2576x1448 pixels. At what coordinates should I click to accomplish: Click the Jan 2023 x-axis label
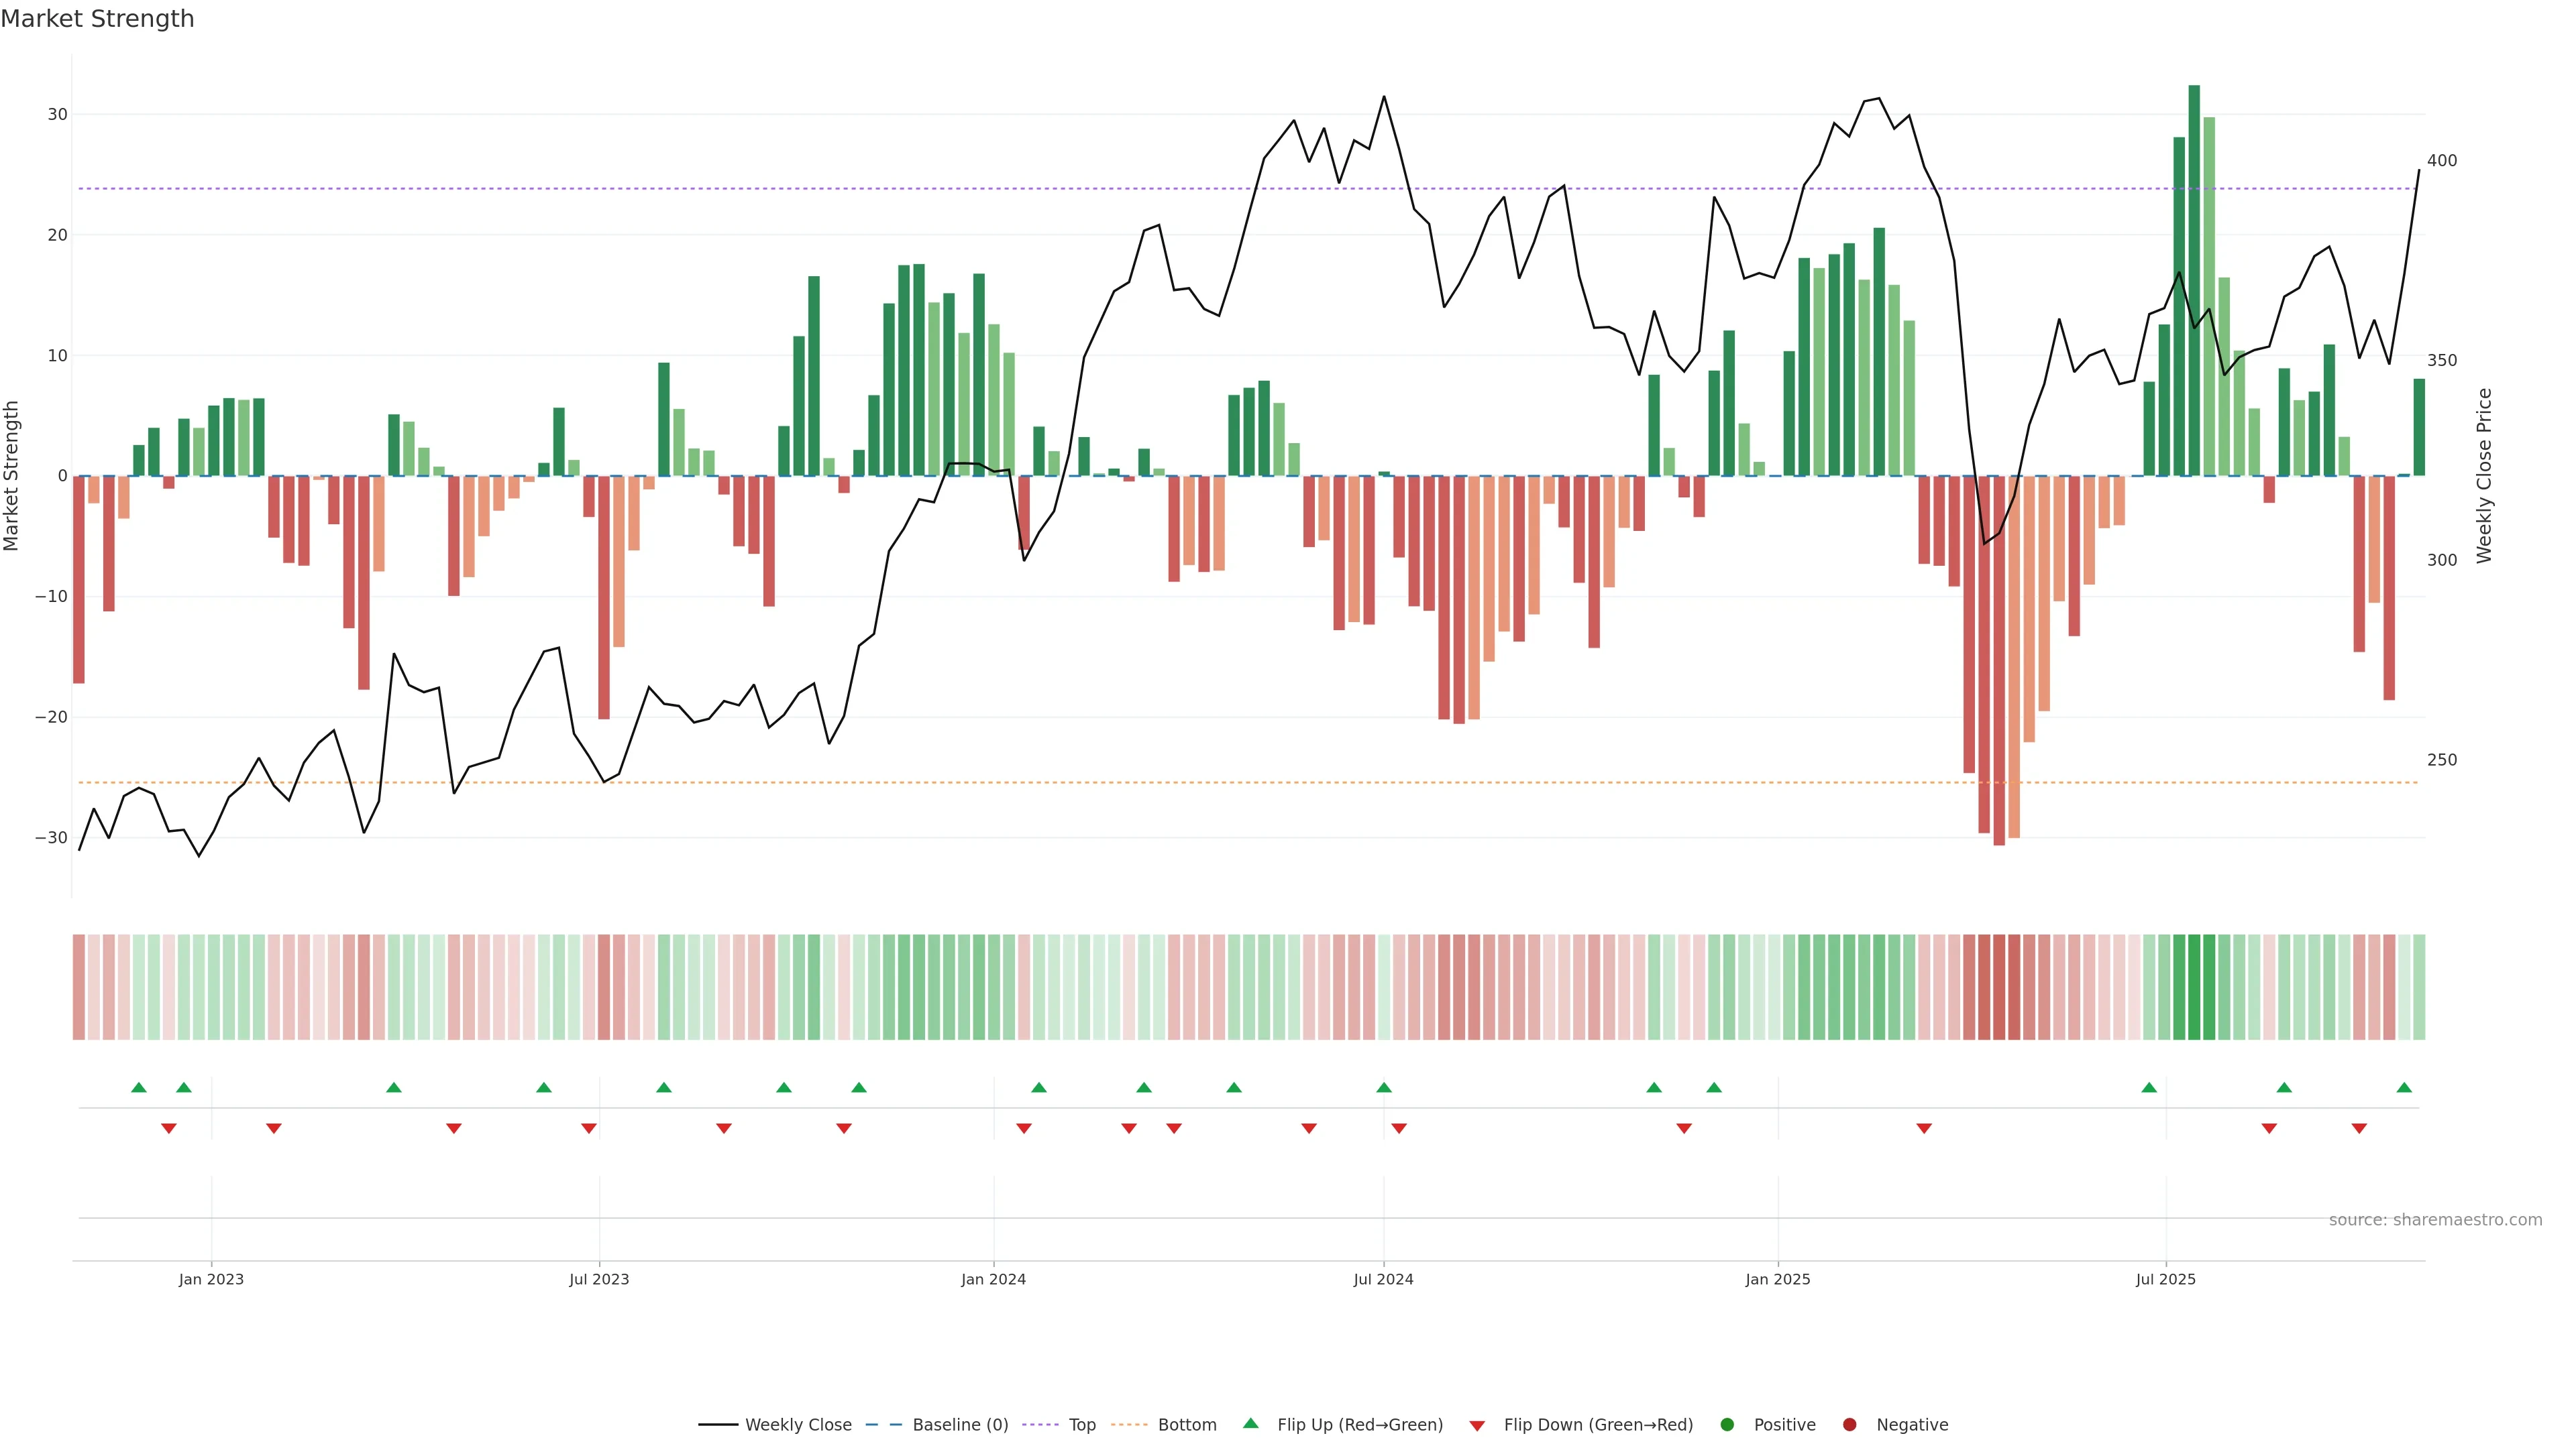(x=211, y=1279)
